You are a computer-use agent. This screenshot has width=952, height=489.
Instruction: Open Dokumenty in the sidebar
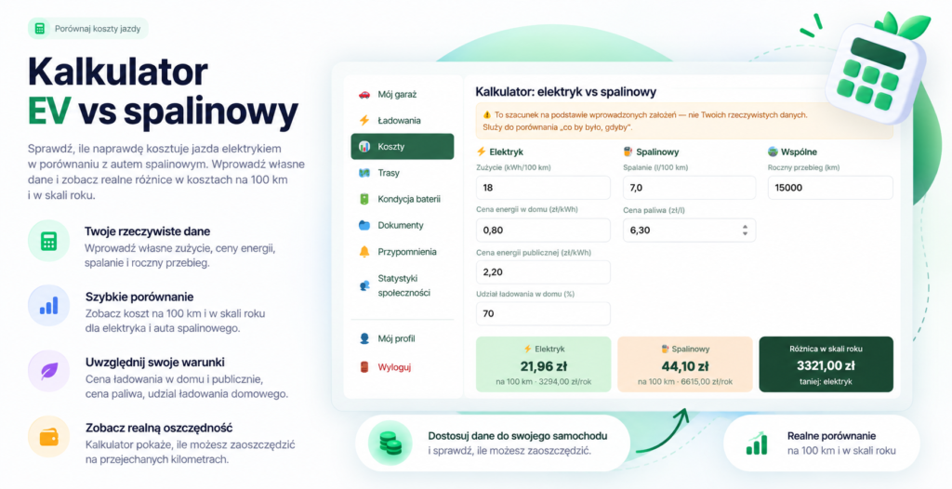tap(402, 225)
